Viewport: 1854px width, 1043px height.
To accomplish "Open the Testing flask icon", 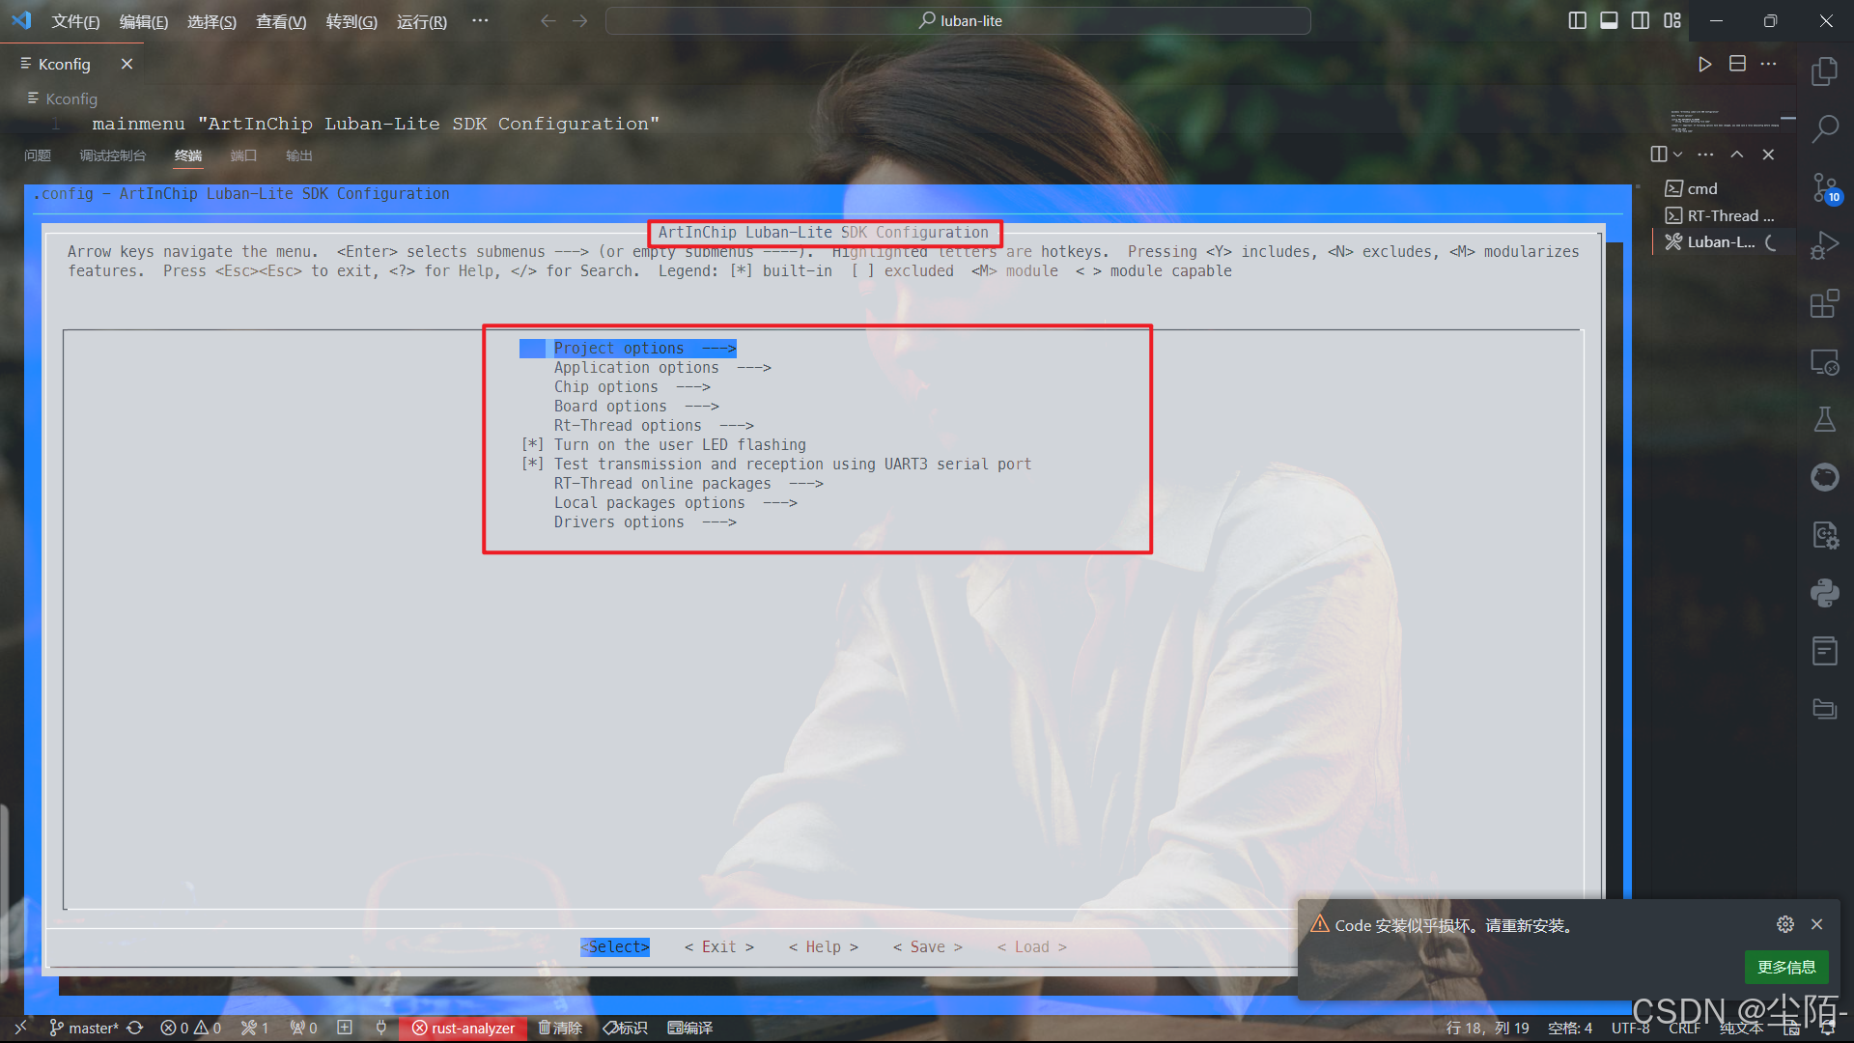I will [1824, 419].
